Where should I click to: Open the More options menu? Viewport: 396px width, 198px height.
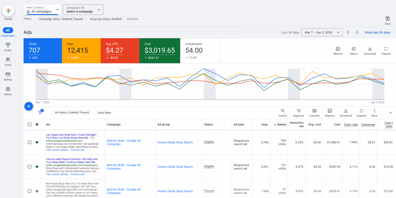[x=375, y=113]
